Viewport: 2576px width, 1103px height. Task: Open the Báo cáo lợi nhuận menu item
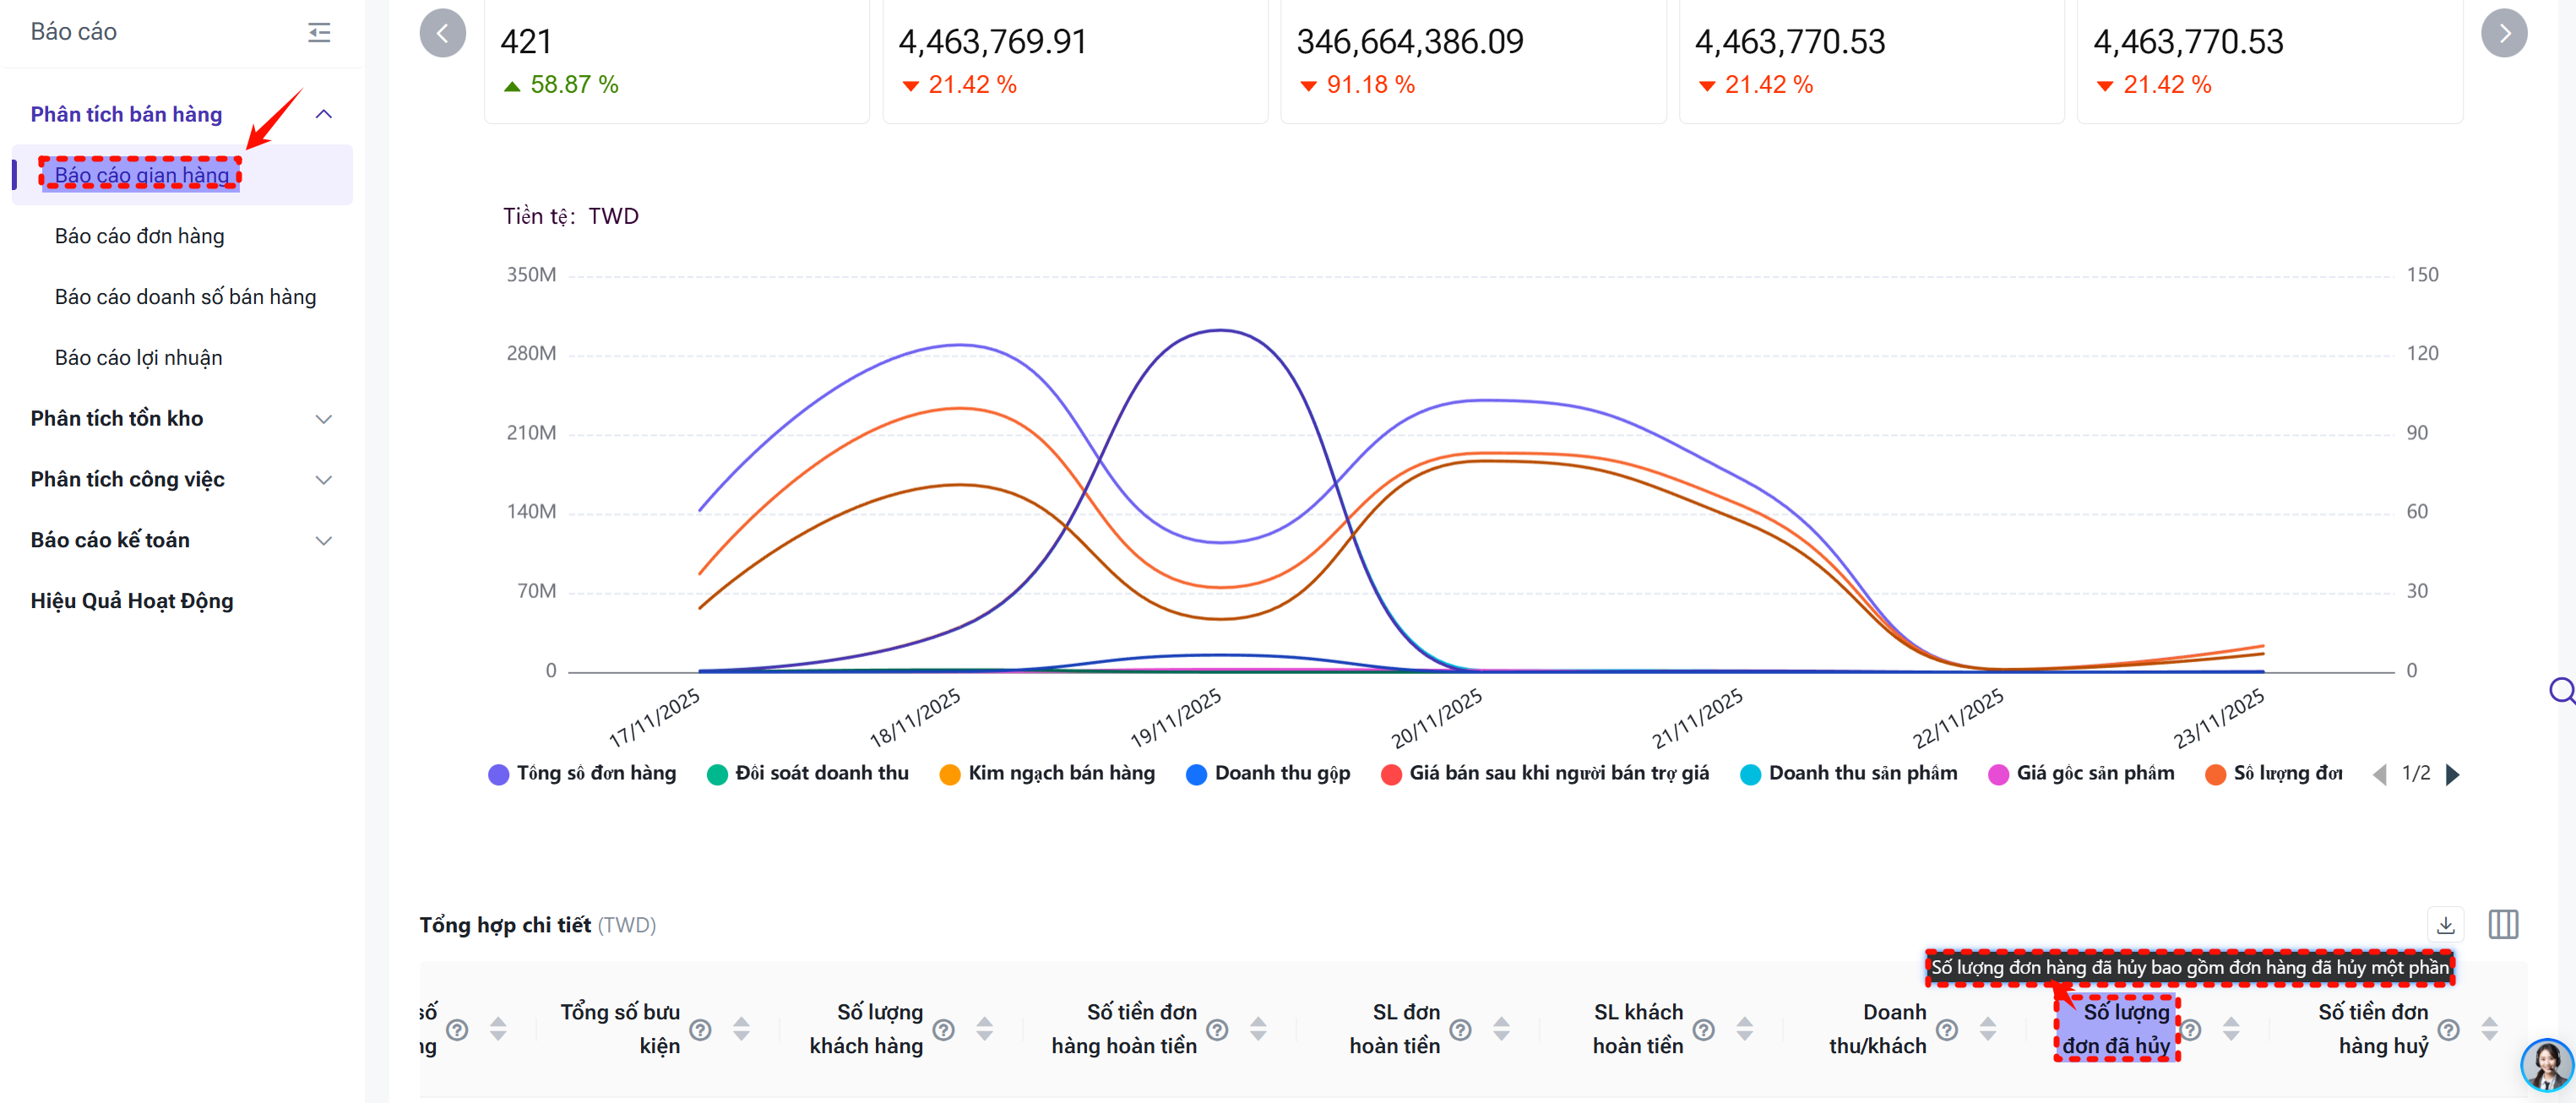[x=138, y=358]
